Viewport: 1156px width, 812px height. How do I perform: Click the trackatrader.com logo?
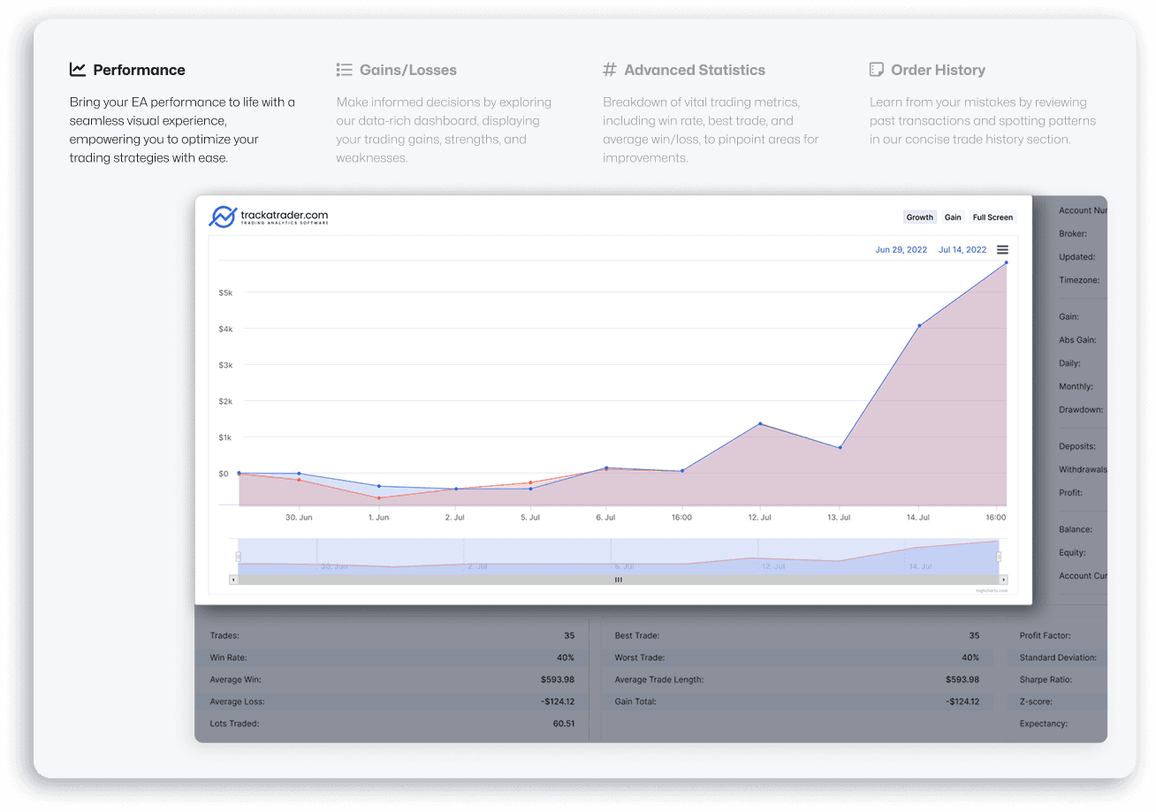269,217
